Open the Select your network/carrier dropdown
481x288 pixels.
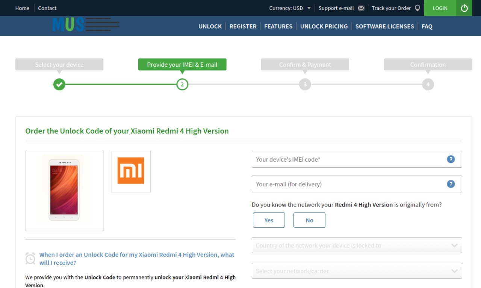357,271
